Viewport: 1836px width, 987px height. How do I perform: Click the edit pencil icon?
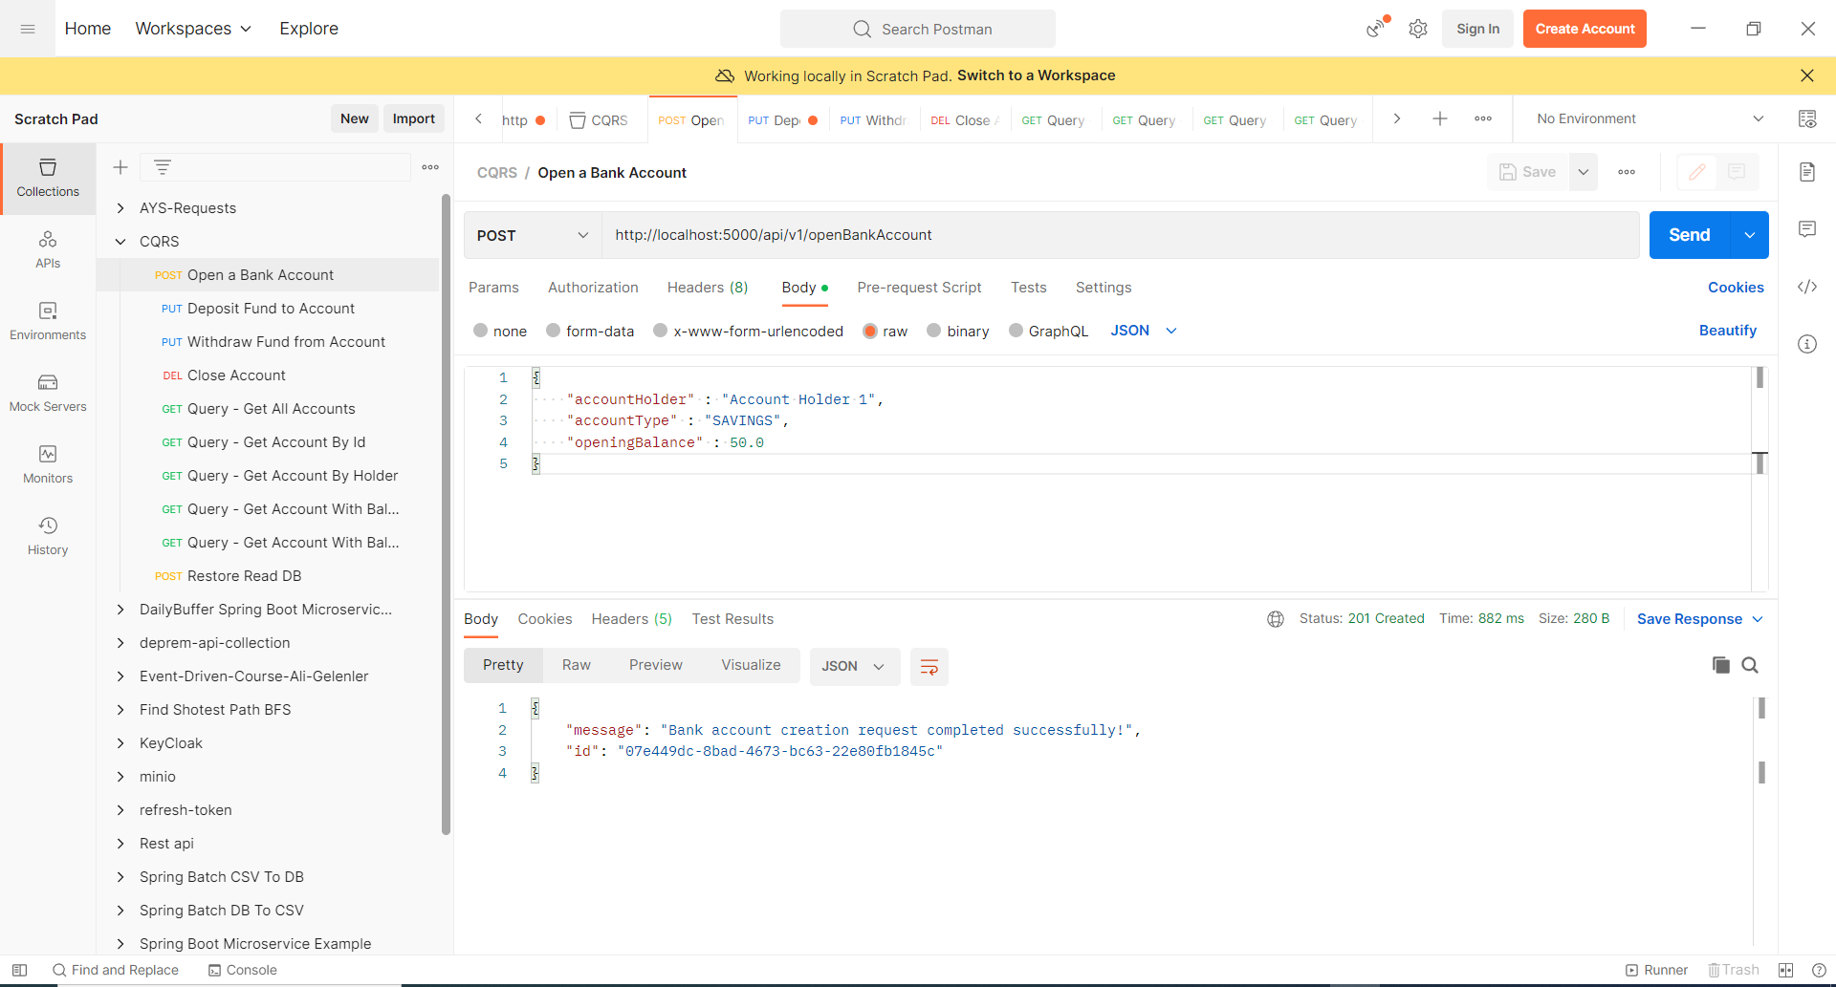click(1697, 172)
